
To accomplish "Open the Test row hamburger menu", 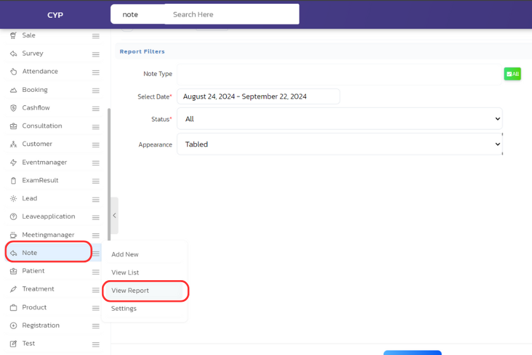I will pos(96,344).
